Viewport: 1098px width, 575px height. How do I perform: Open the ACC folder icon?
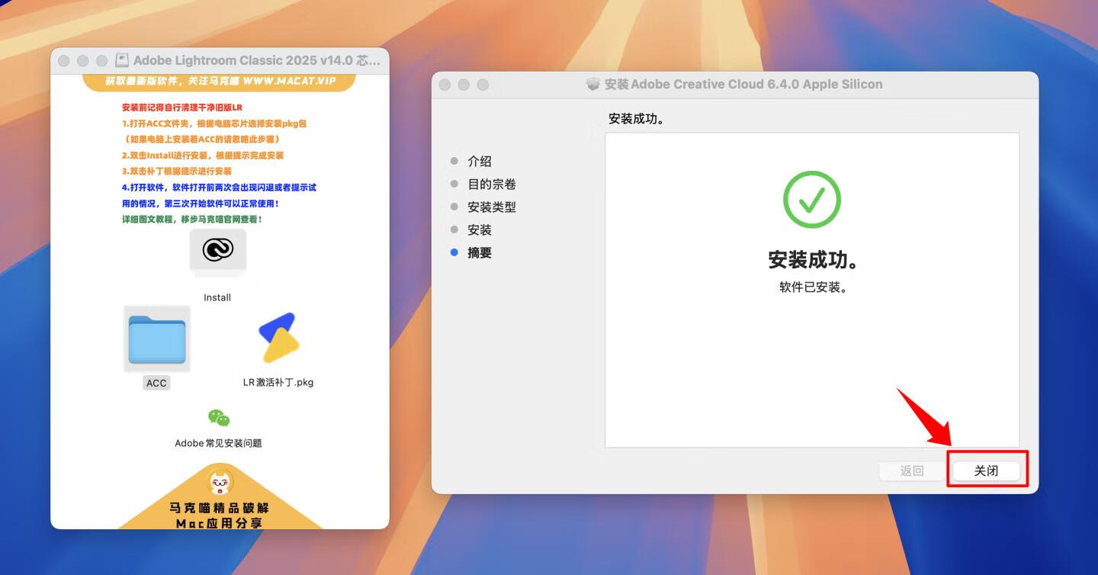click(157, 339)
